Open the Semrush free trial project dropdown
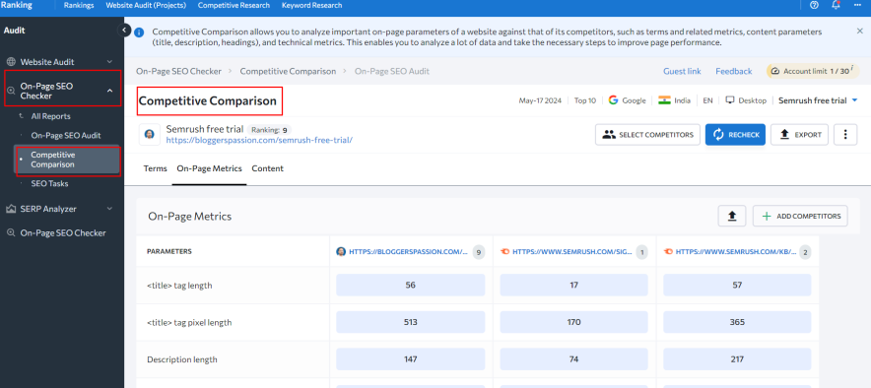 pos(818,100)
